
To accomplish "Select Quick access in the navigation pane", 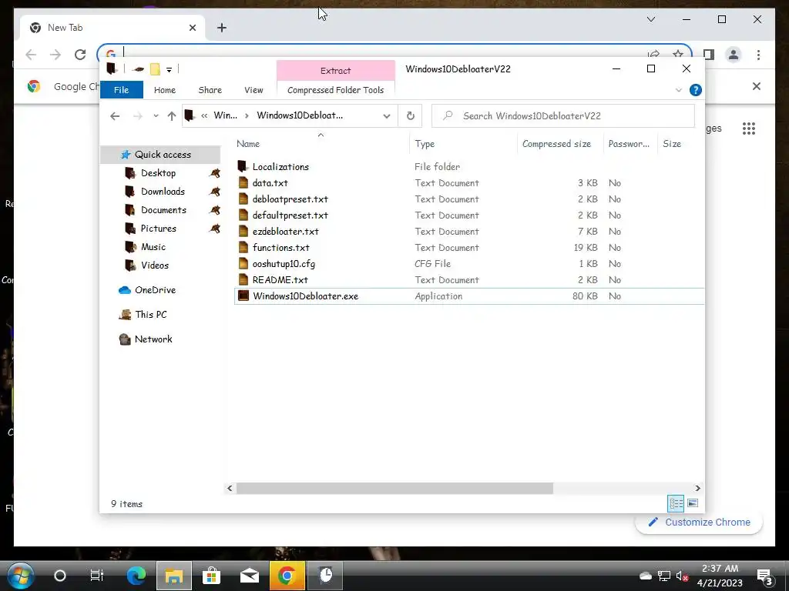I will point(160,154).
